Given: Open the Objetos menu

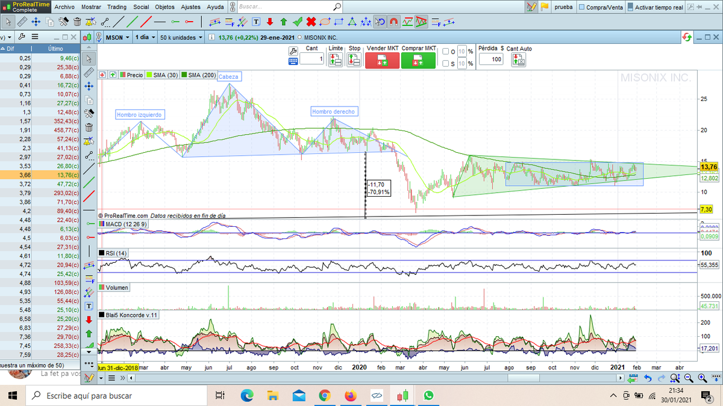Looking at the screenshot, I should (x=164, y=7).
